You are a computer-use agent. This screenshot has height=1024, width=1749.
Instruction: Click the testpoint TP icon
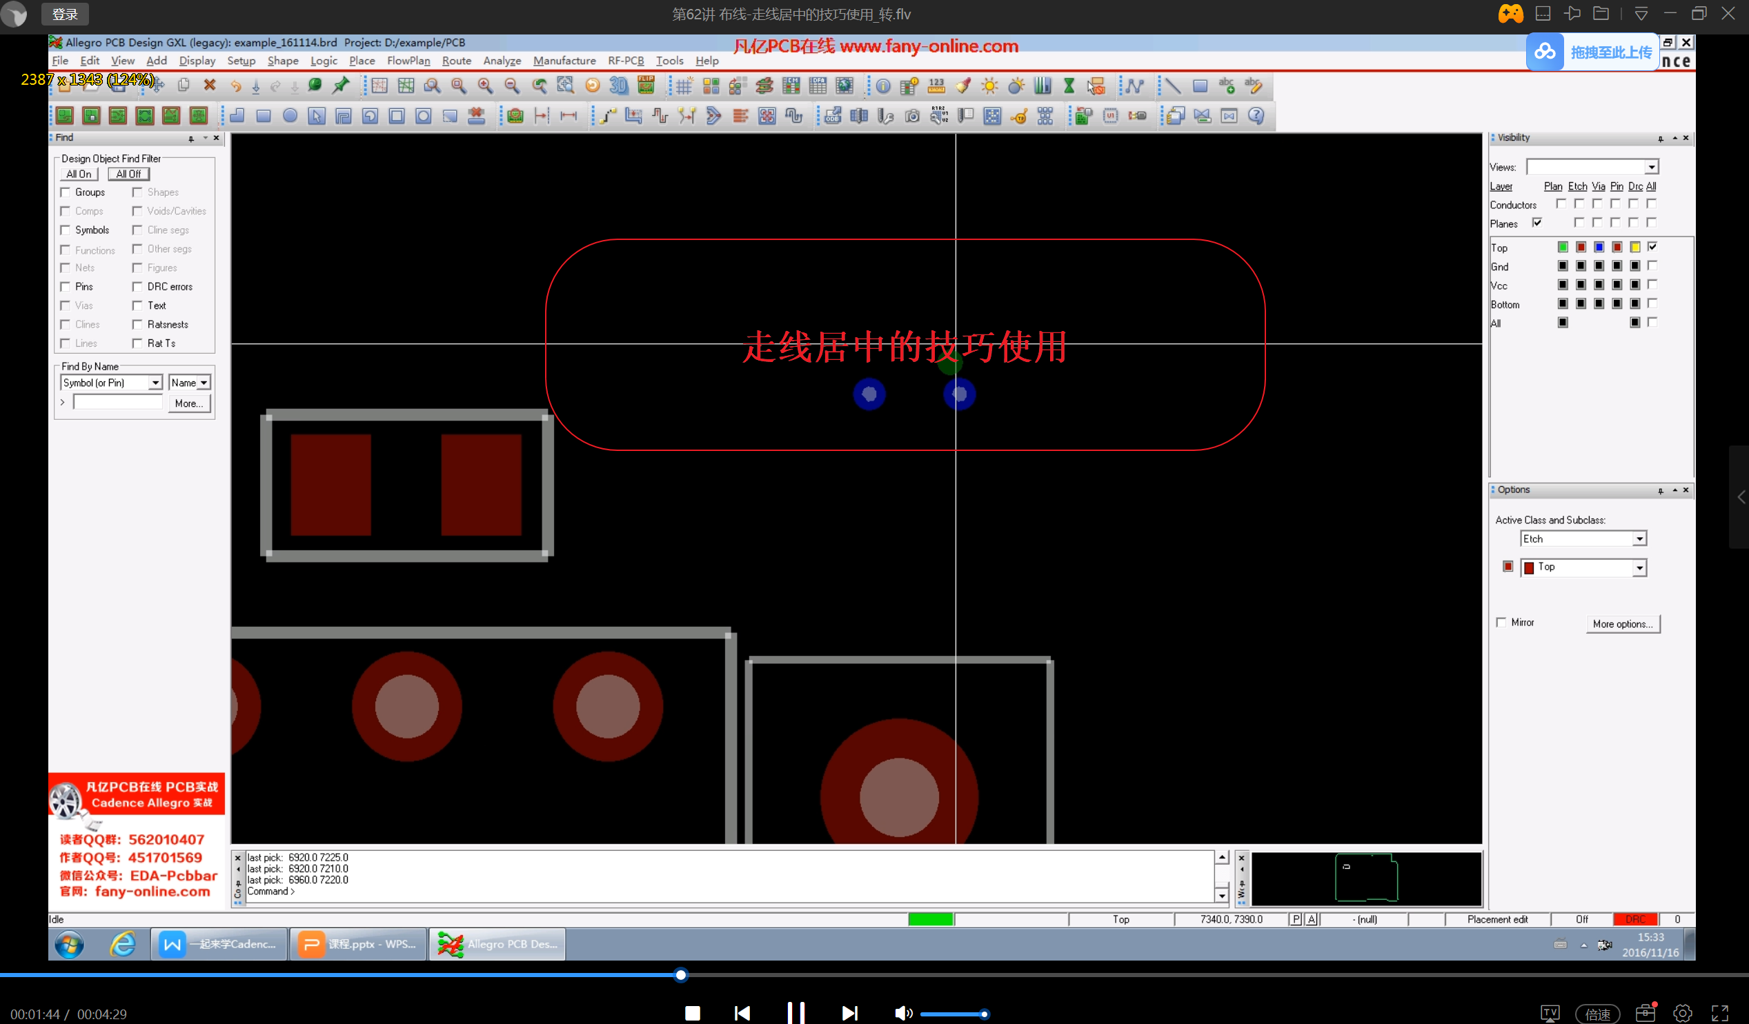pos(1020,116)
